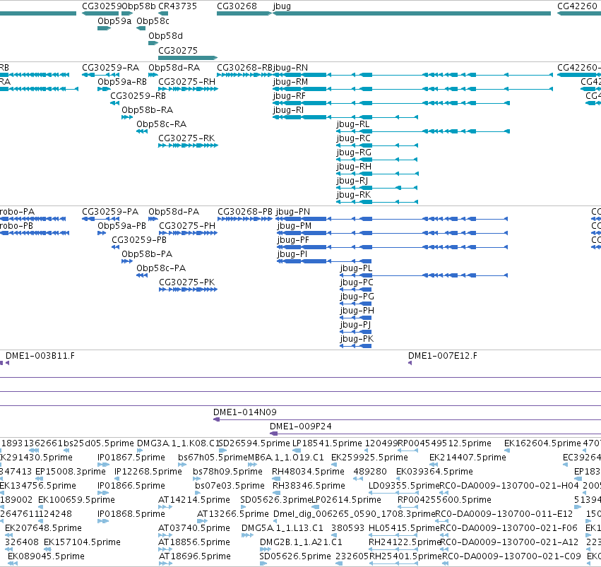Click the Obp58c gene label
The width and height of the screenshot is (601, 567).
point(153,21)
